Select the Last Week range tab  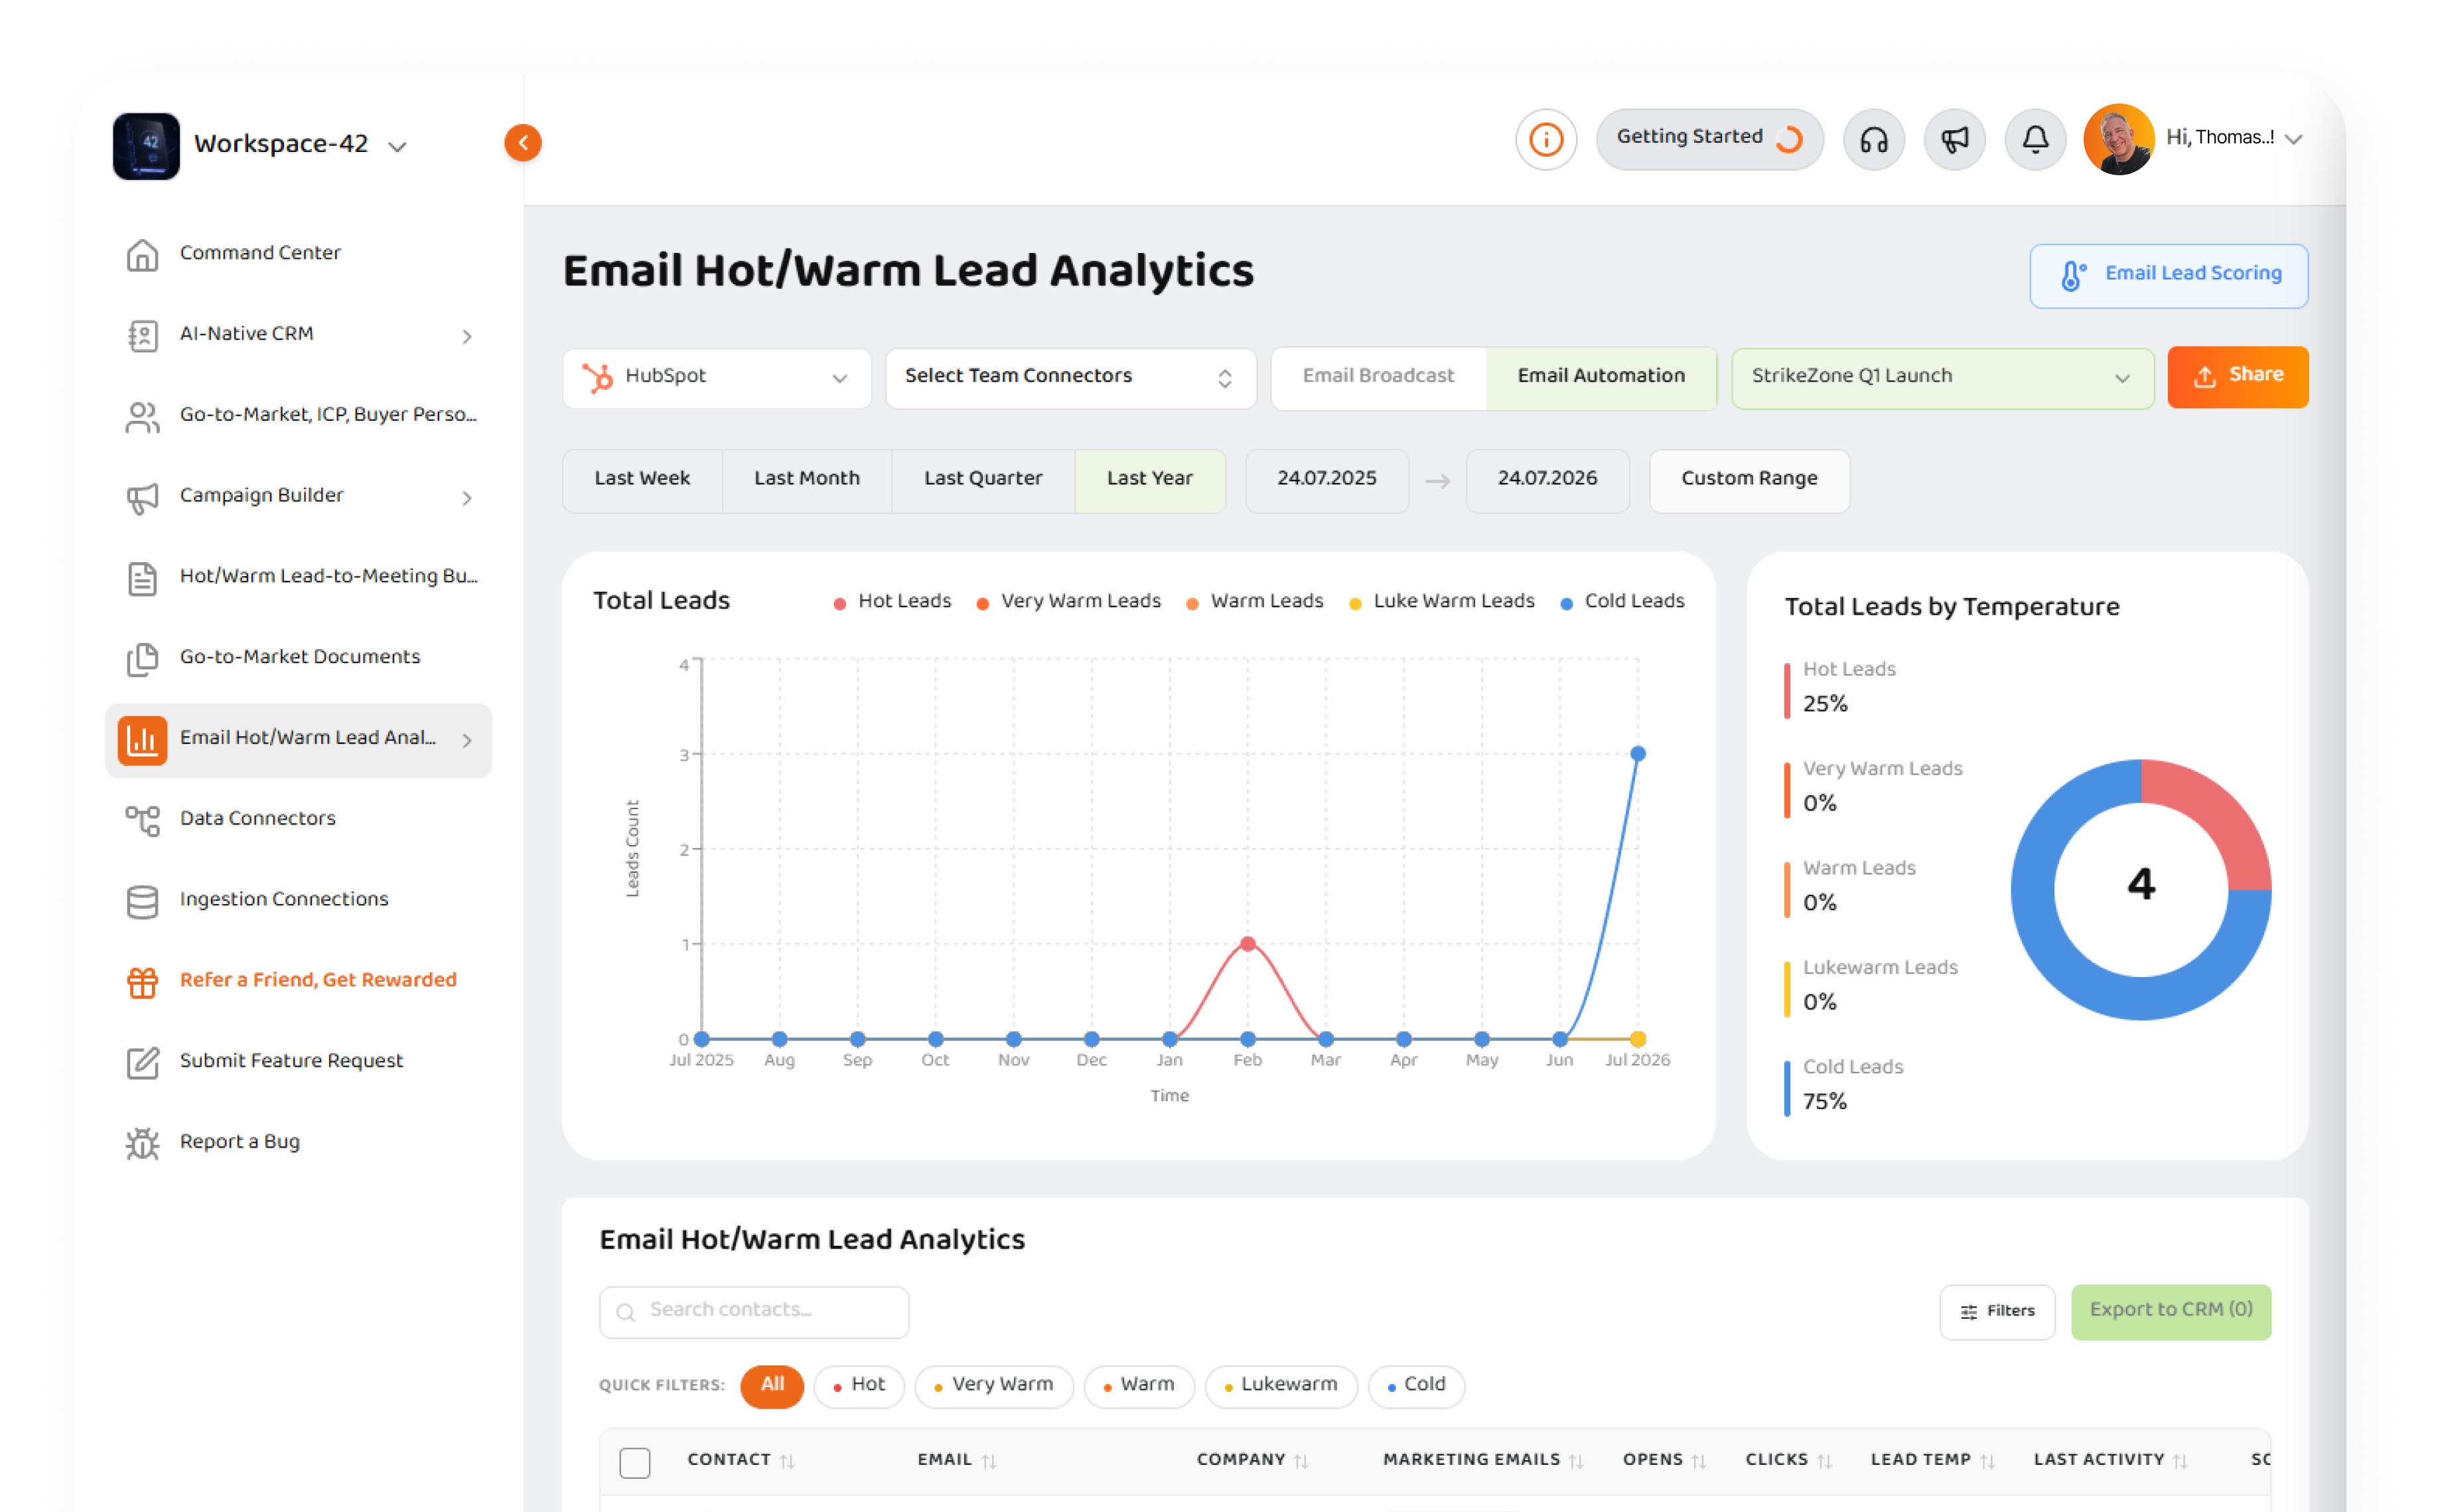642,481
